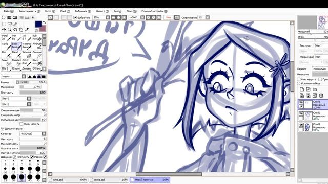
Task: Select the Watercolor brush tool
Action: click(x=27, y=46)
